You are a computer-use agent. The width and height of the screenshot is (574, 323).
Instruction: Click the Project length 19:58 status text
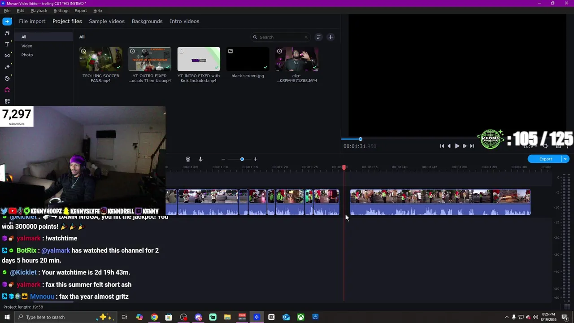[x=23, y=307]
